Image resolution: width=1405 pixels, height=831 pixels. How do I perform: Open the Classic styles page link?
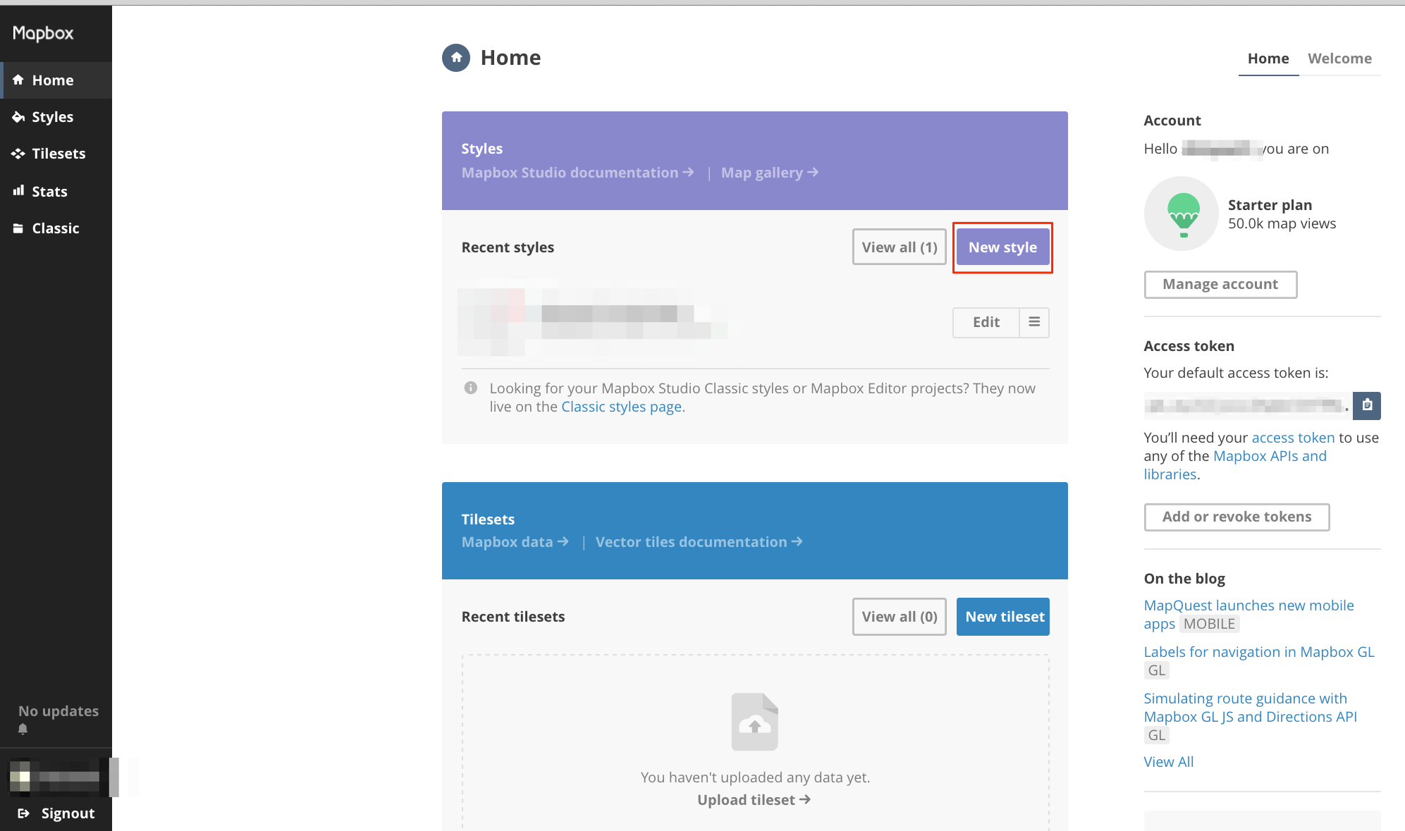pos(621,407)
